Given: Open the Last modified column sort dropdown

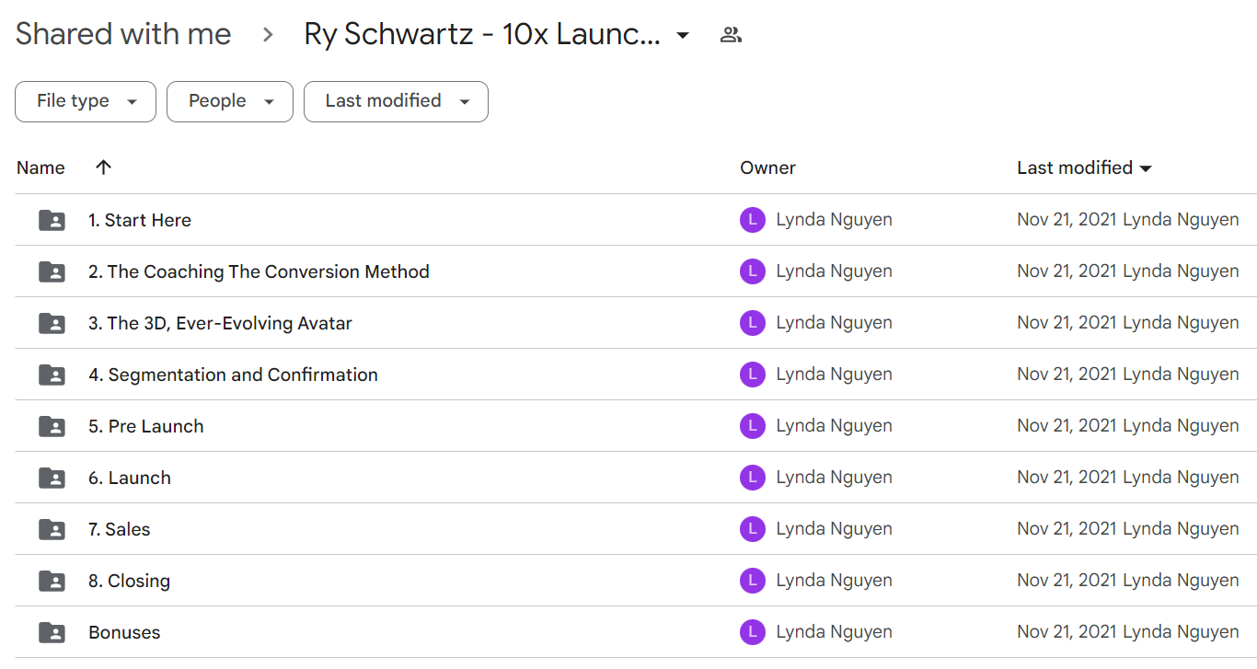Looking at the screenshot, I should [x=1146, y=168].
